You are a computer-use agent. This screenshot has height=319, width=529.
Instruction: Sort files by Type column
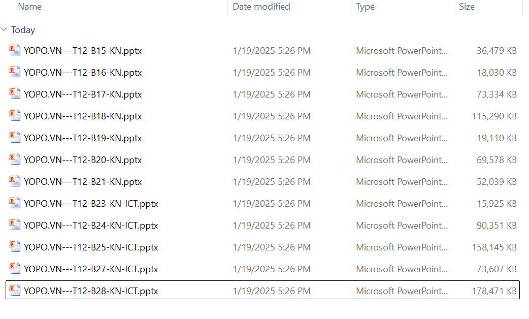coord(365,7)
